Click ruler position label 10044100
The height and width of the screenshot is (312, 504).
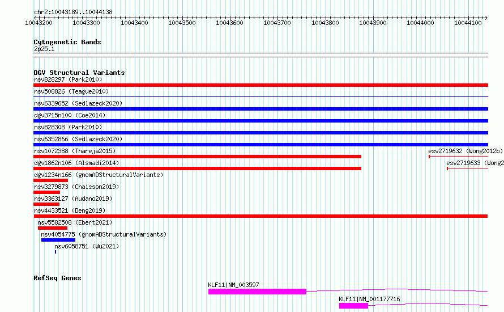click(468, 23)
